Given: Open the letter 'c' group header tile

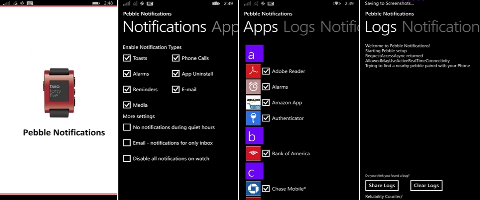Looking at the screenshot, I should point(254,171).
